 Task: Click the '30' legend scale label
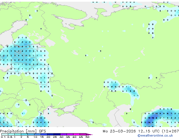coord(61,137)
